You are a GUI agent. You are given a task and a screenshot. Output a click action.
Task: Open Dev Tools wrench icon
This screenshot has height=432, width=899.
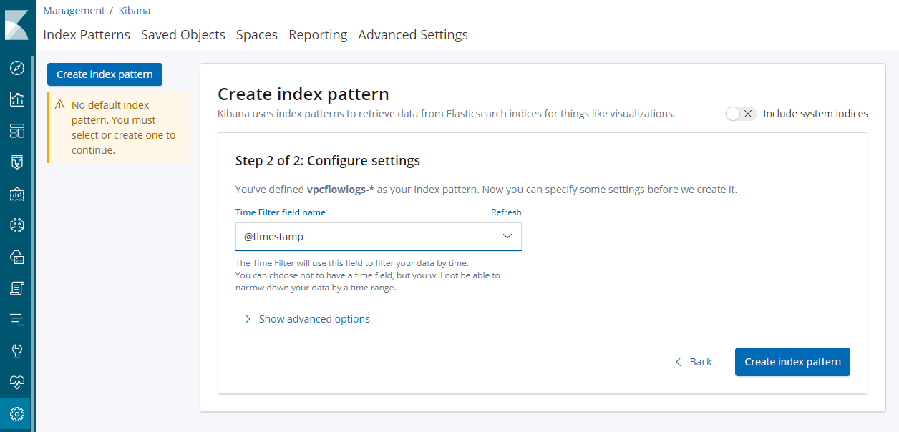[17, 351]
